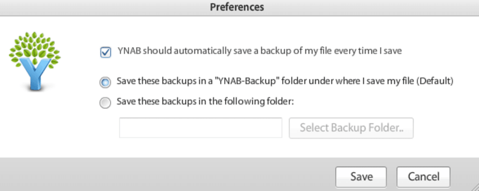Click the "YNAB should automatically save a backup" label

[259, 52]
